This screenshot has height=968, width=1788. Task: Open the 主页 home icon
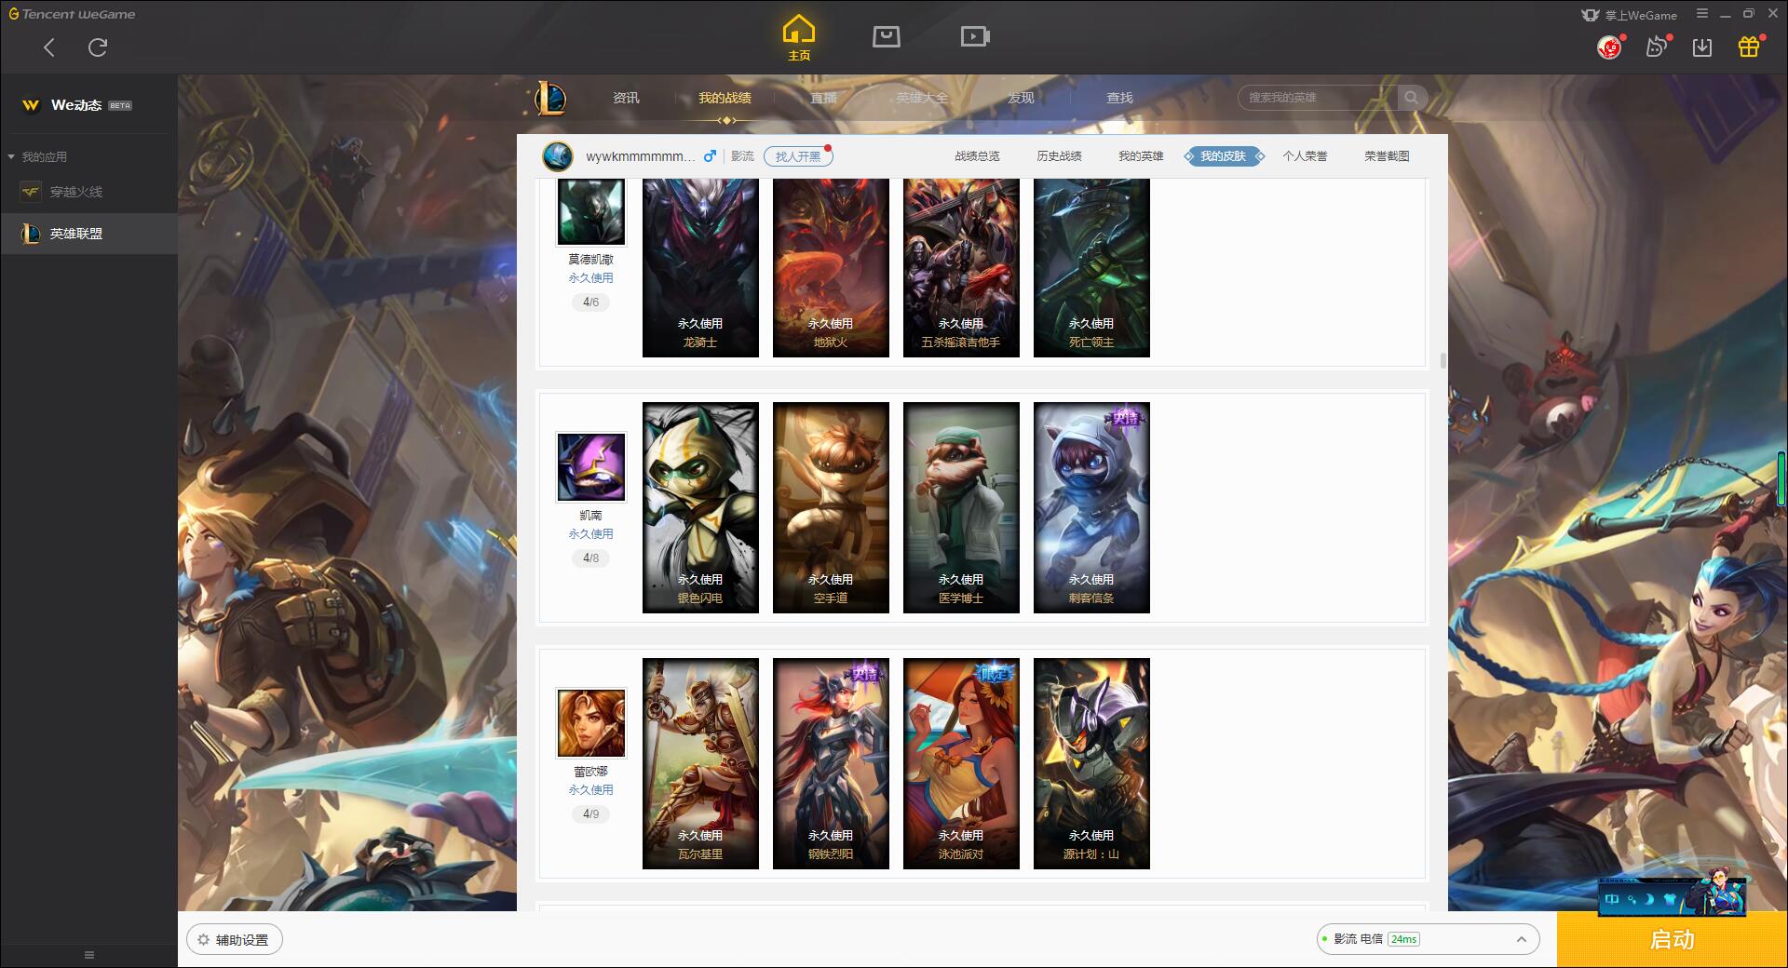[x=799, y=38]
